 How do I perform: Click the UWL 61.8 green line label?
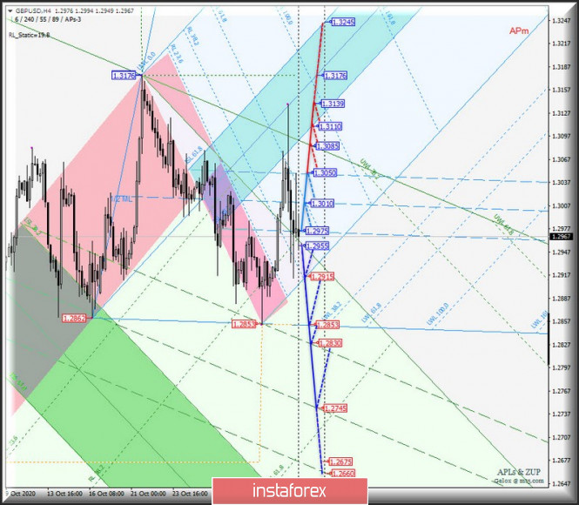(x=503, y=225)
